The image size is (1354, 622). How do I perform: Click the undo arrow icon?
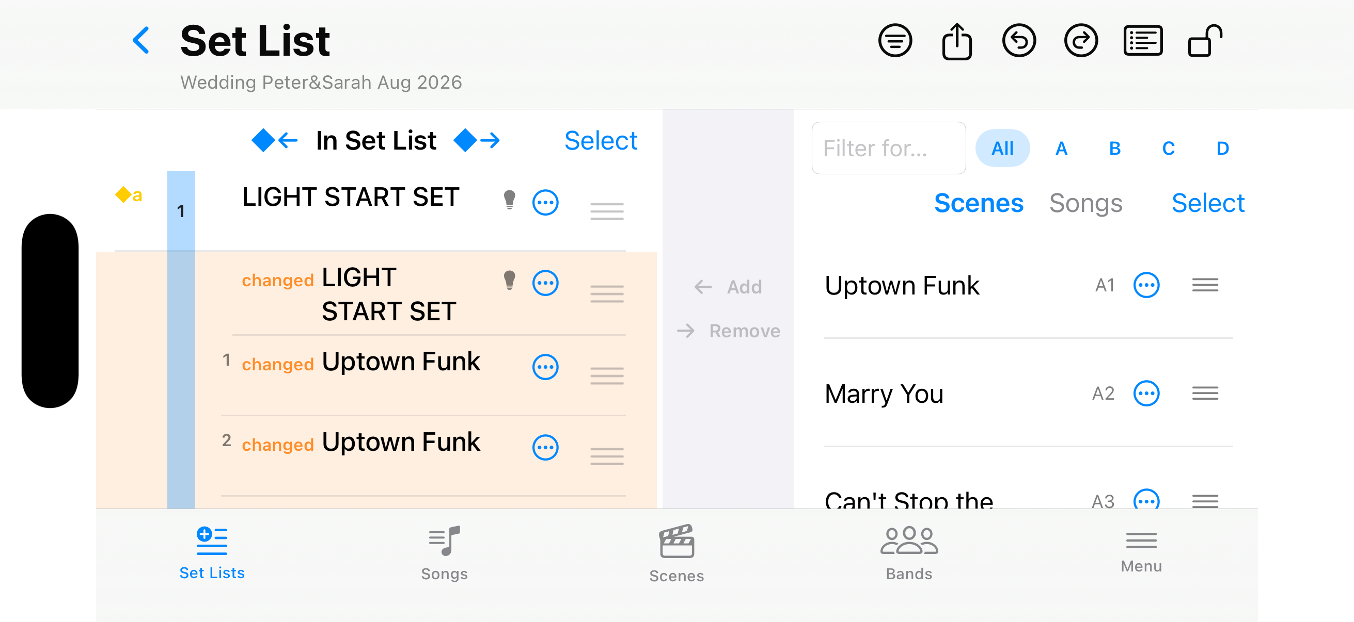tap(1019, 40)
